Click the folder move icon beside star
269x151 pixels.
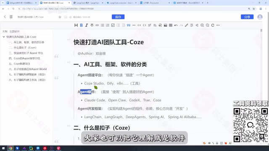pyautogui.click(x=66, y=17)
